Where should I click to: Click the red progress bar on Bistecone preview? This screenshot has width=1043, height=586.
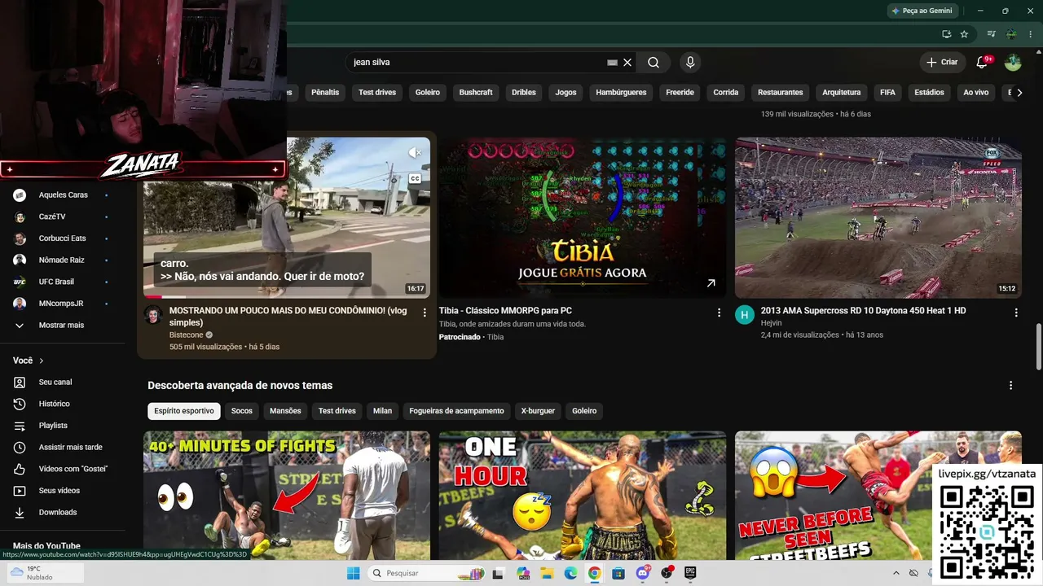point(154,297)
